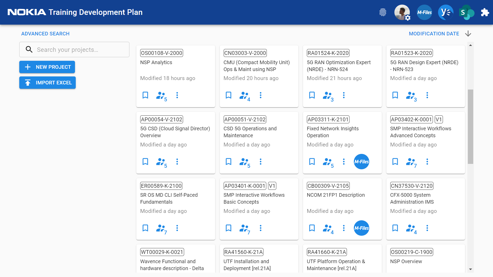Open more options for CMU Compact Mobility Unit card

pos(261,95)
